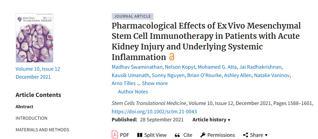The height and width of the screenshot is (139, 318).
Task: Click the December 2021 issue link
Action: [x=33, y=77]
